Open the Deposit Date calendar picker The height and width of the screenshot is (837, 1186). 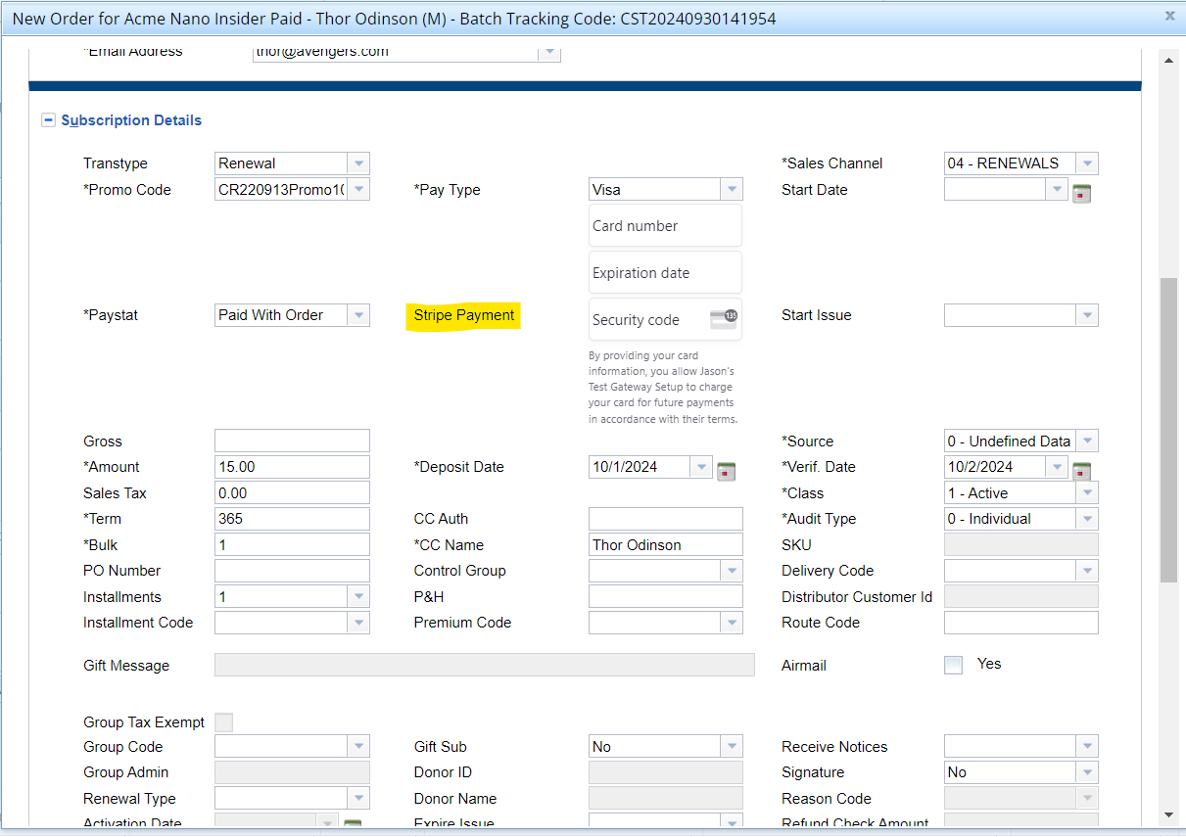[726, 470]
